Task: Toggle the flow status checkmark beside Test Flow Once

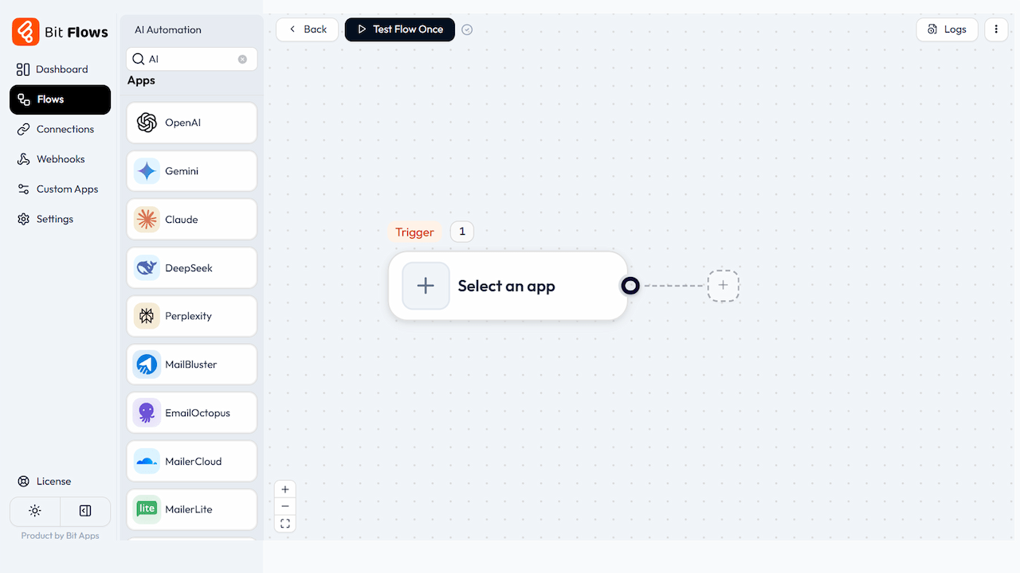Action: pyautogui.click(x=467, y=29)
